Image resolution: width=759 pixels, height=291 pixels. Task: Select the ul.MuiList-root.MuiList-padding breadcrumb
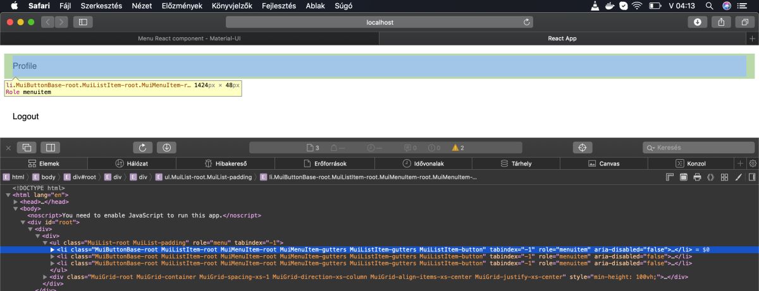[x=204, y=177]
